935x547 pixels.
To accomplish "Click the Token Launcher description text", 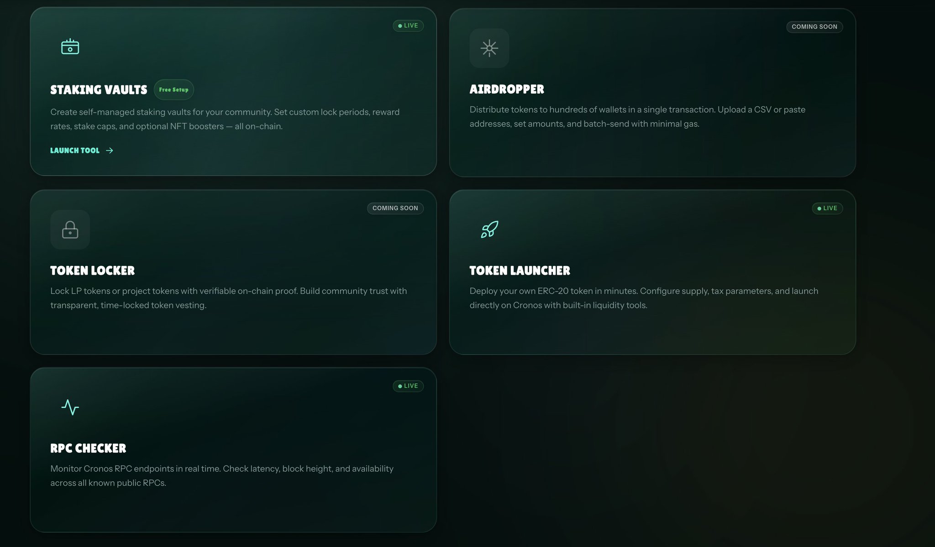I will [644, 298].
